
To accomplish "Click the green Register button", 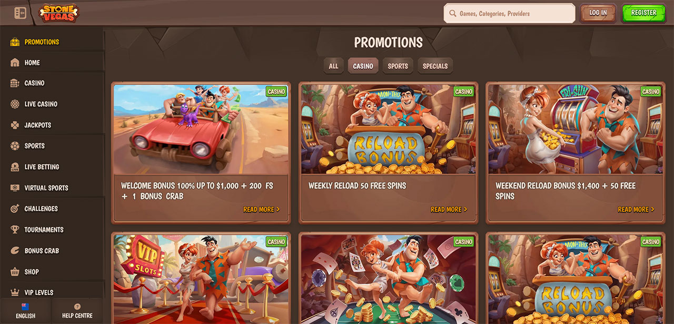I will click(x=643, y=13).
